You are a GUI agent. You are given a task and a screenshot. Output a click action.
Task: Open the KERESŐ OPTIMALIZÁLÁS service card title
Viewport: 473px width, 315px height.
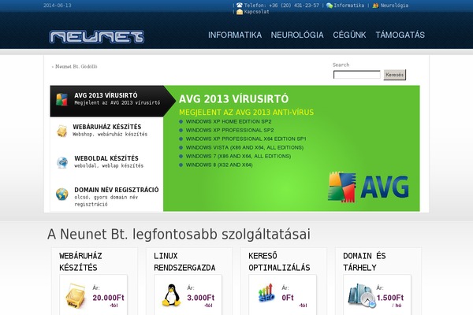(279, 261)
